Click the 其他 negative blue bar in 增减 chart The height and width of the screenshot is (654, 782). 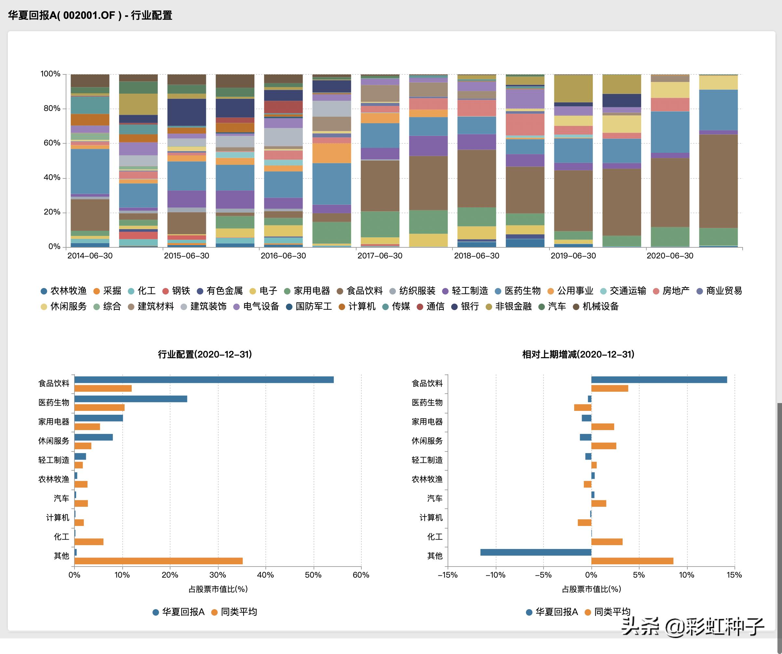[535, 553]
